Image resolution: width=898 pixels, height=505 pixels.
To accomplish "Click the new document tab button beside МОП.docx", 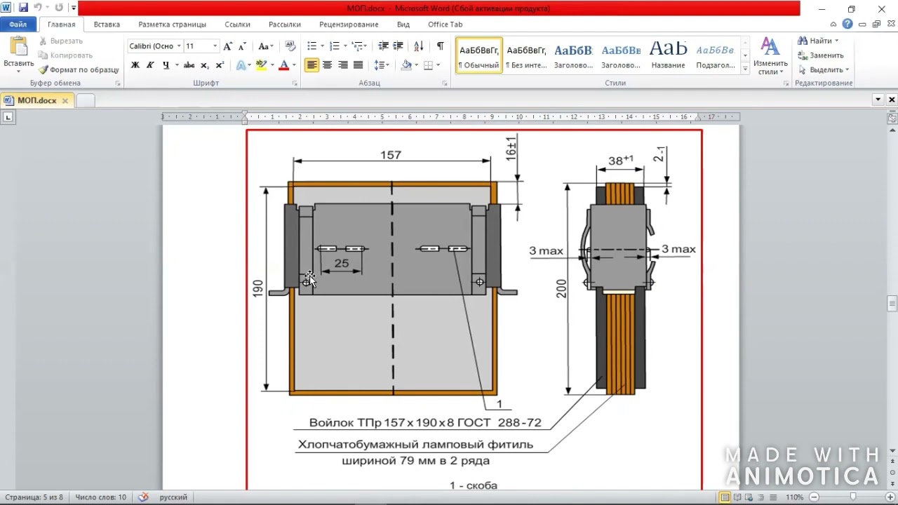I will coord(85,100).
